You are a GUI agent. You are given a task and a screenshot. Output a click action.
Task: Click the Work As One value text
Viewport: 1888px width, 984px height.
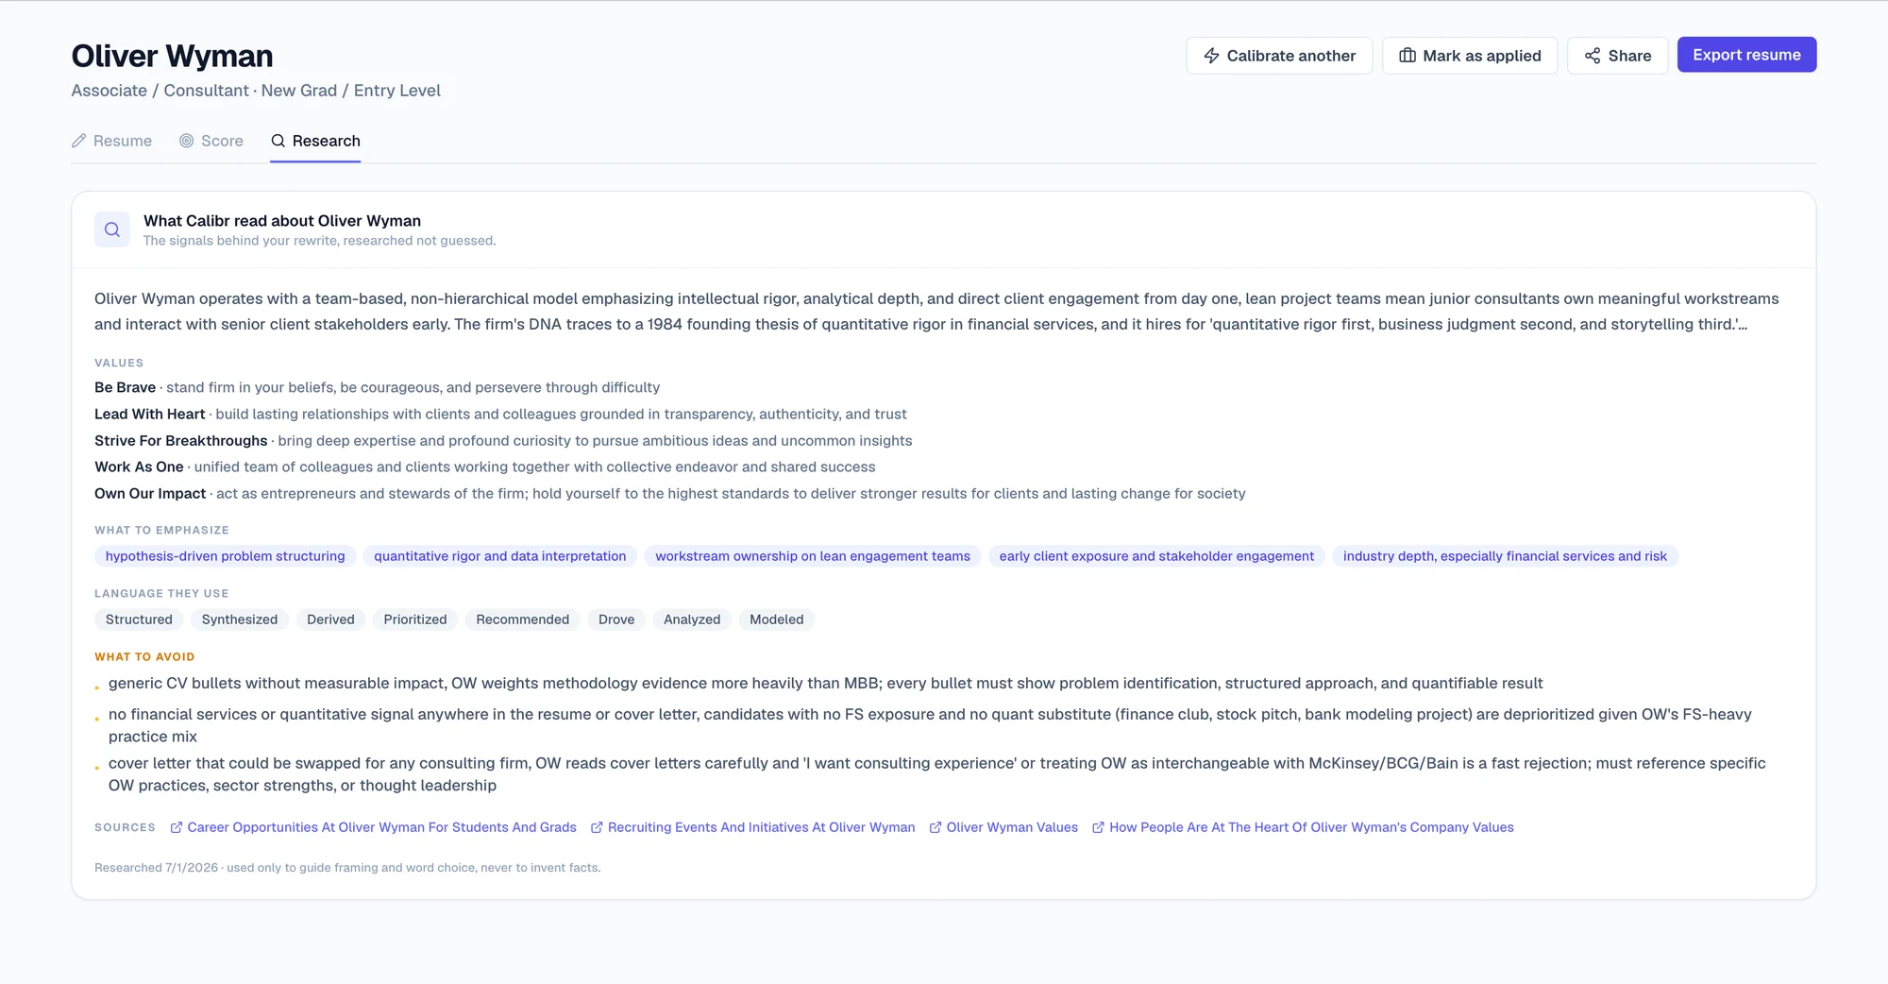[x=139, y=467]
